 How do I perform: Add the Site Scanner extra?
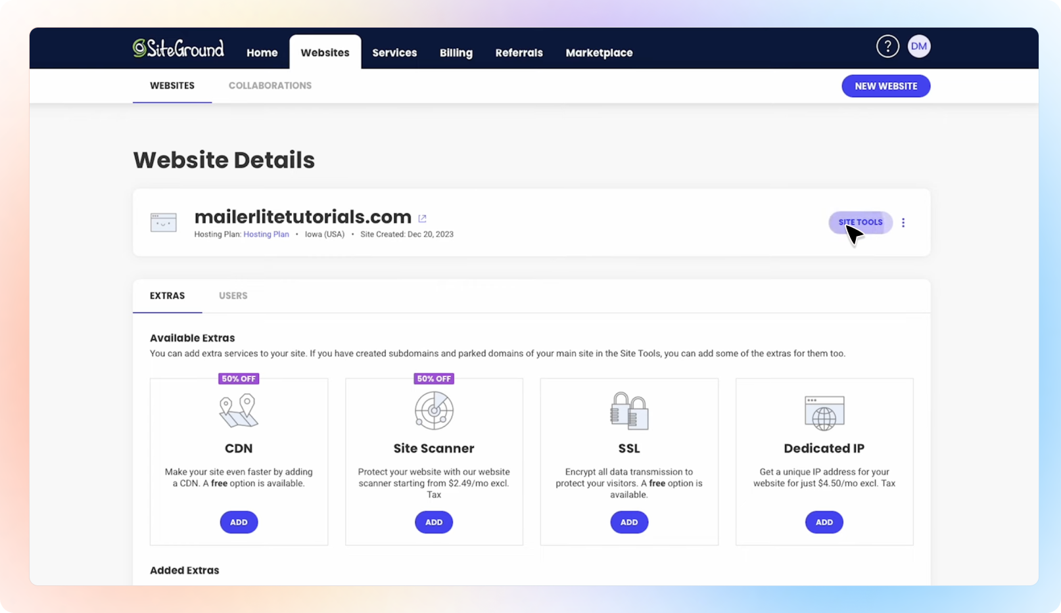[434, 522]
